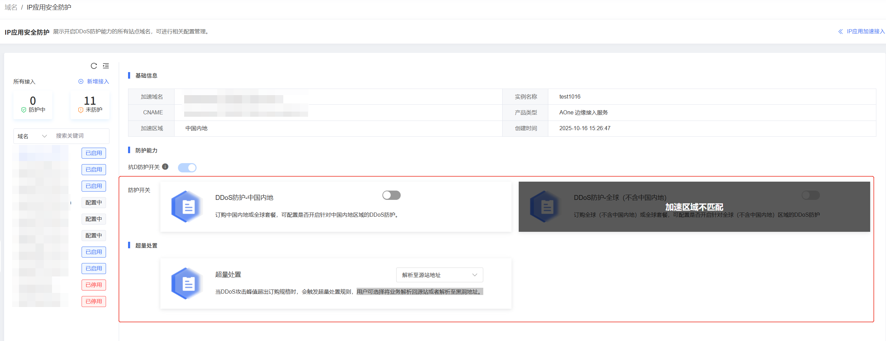Click the disabled DDoS防护-全球 toggle

coord(811,195)
